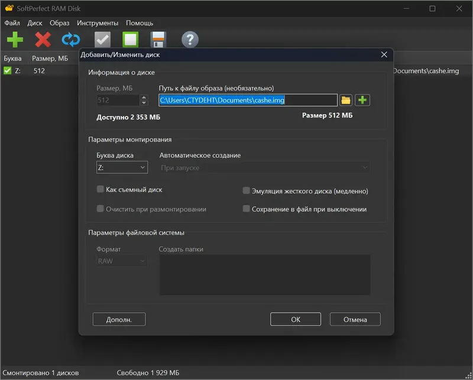The width and height of the screenshot is (473, 380).
Task: Click the gray checkmark properties icon
Action: tap(102, 40)
